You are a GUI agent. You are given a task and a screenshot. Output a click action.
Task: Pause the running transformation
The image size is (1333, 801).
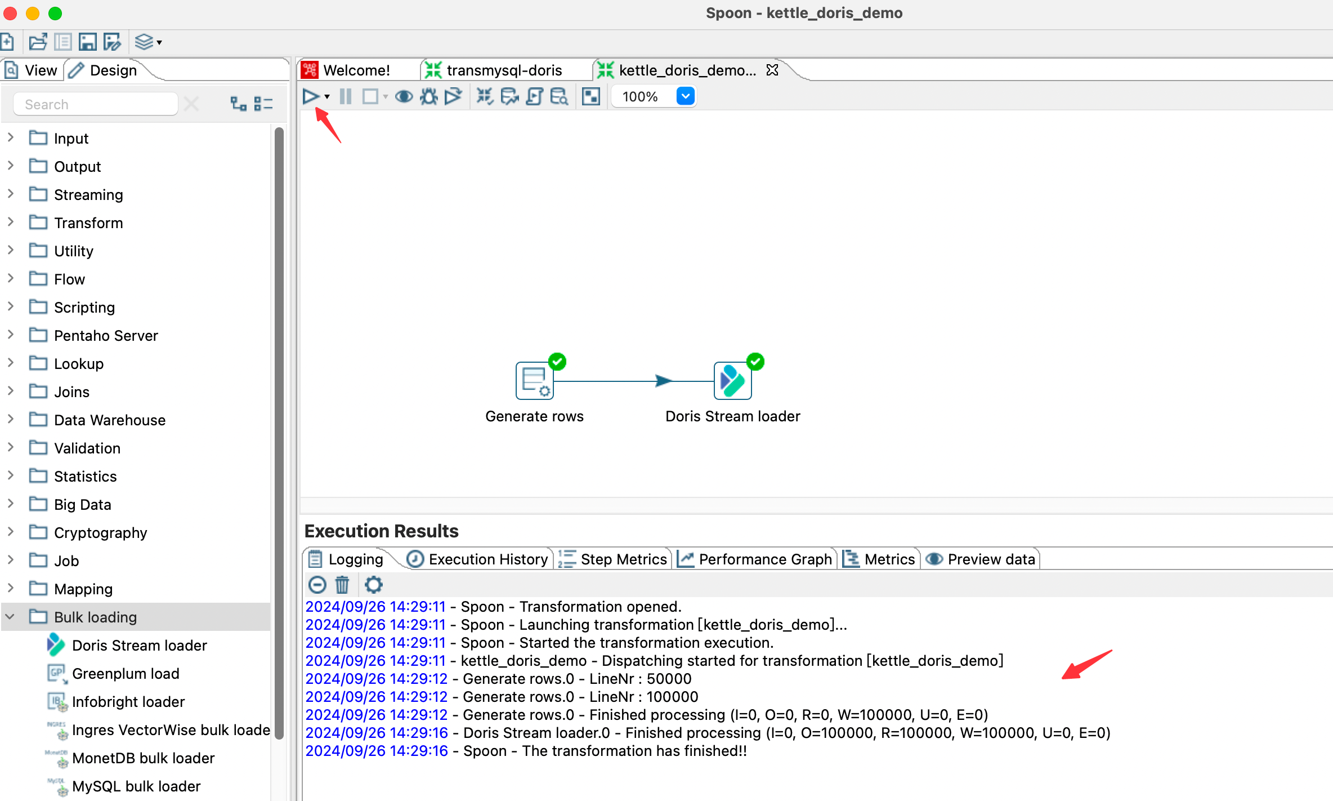(x=346, y=97)
